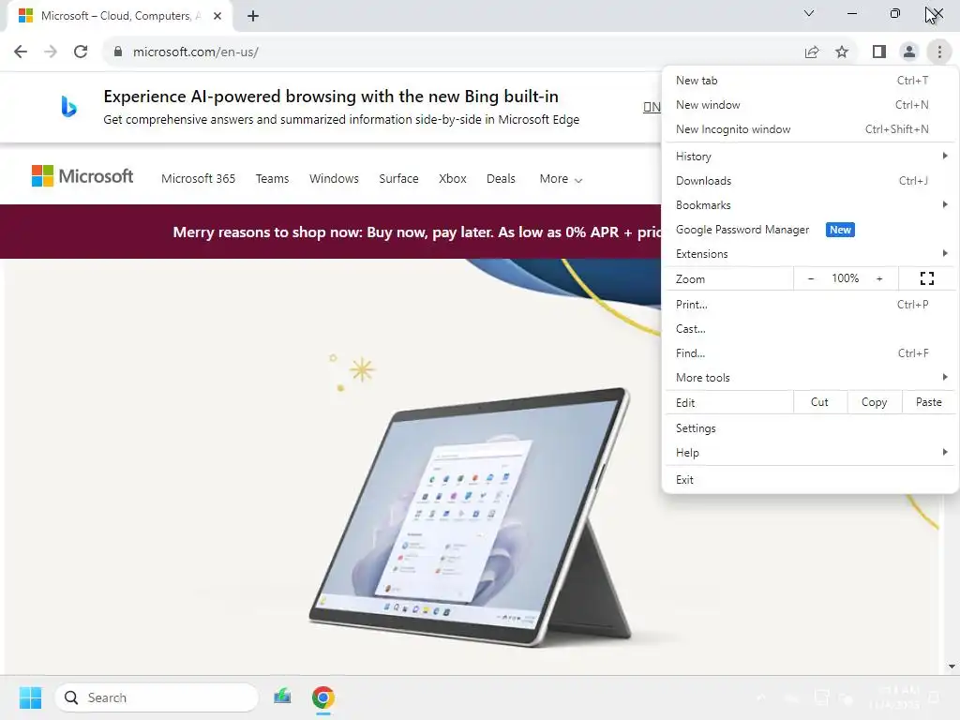Image resolution: width=960 pixels, height=720 pixels.
Task: Open the side panel icon
Action: 879,52
